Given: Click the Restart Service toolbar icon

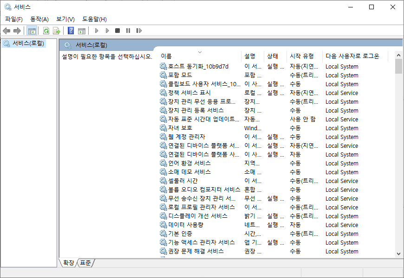Looking at the screenshot, I should click(139, 31).
